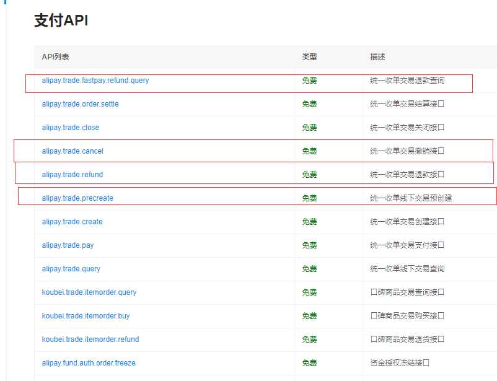This screenshot has height=381, width=497.
Task: Open alipay.trade.refund API link
Action: [73, 175]
